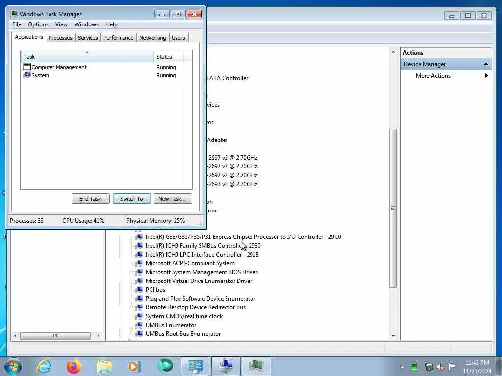Viewport: 502px width, 376px height.
Task: Click the Microsoft ACPI-Compliant System device icon
Action: pyautogui.click(x=140, y=263)
